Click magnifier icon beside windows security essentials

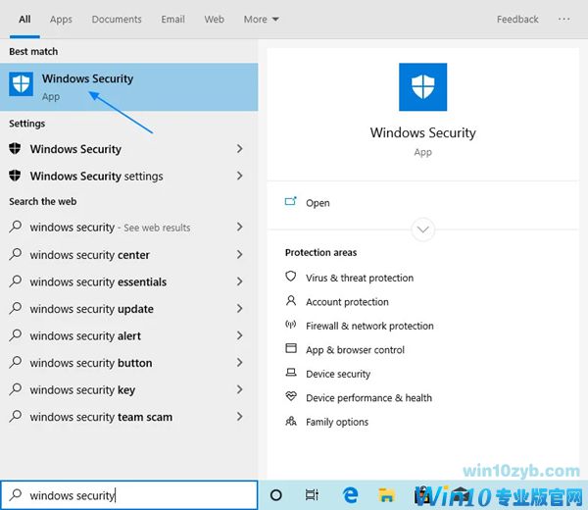coord(16,281)
